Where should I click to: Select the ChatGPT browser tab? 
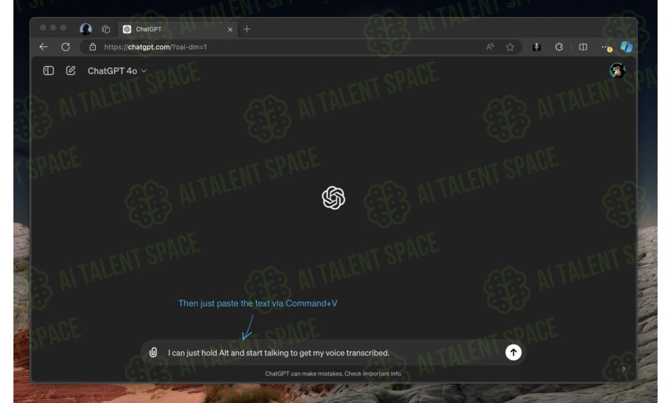point(178,29)
